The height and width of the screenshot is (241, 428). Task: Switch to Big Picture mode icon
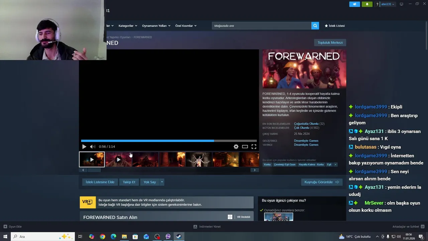(401, 4)
